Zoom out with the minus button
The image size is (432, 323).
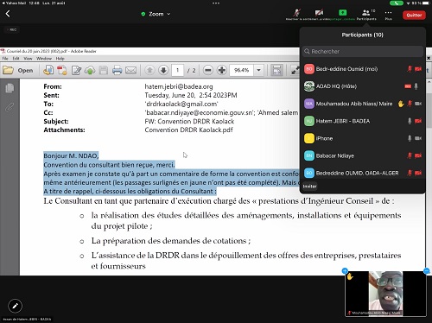pos(208,70)
